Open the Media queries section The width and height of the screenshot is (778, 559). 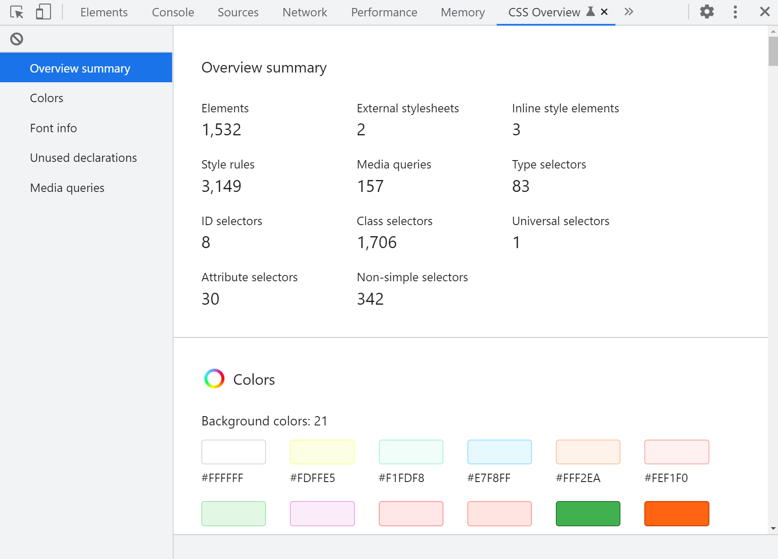tap(67, 188)
